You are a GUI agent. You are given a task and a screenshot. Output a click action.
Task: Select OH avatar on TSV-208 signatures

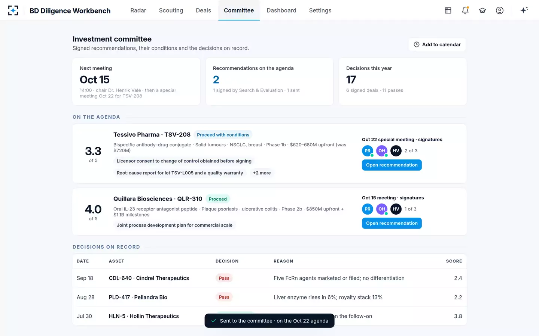(x=382, y=151)
